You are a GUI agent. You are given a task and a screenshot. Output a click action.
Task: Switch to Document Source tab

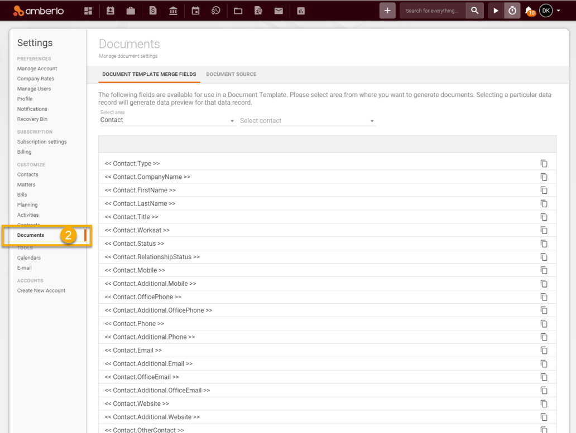231,74
